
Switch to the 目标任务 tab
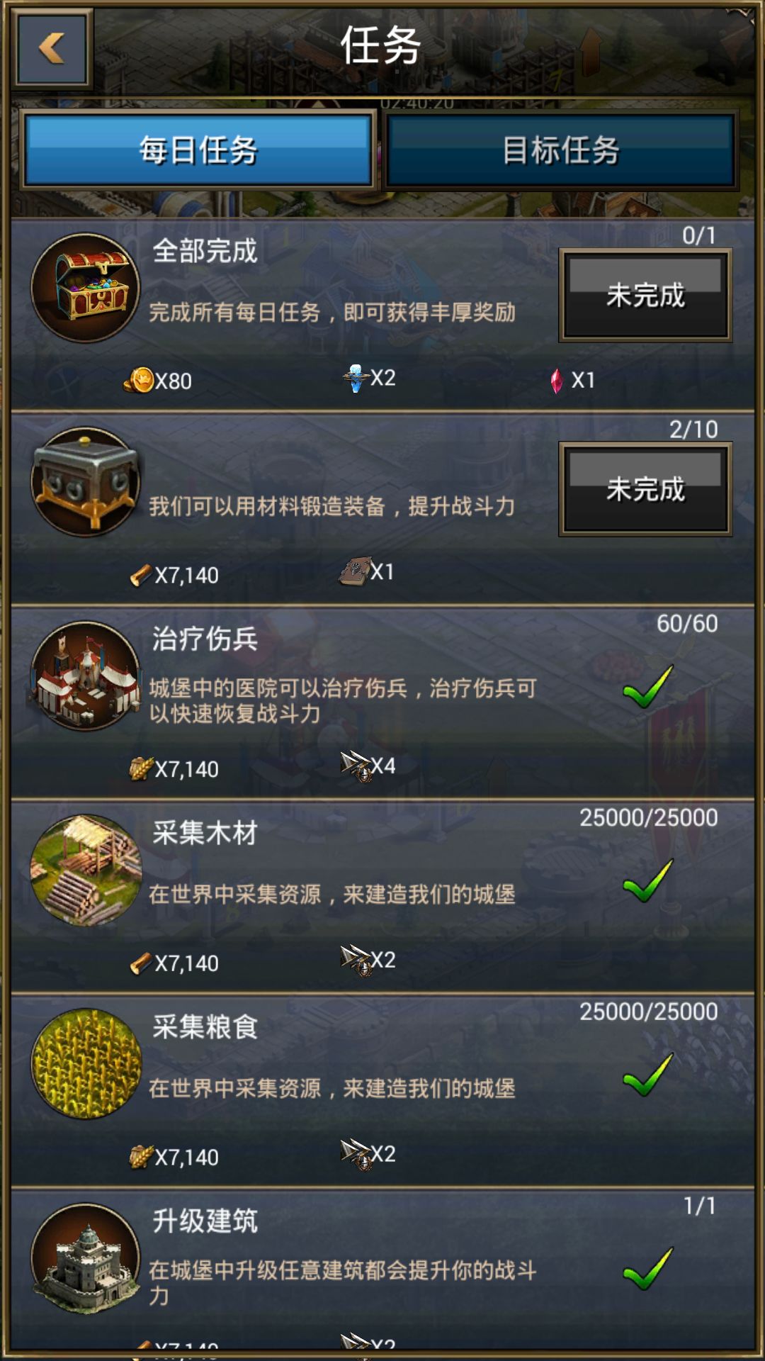[x=560, y=150]
